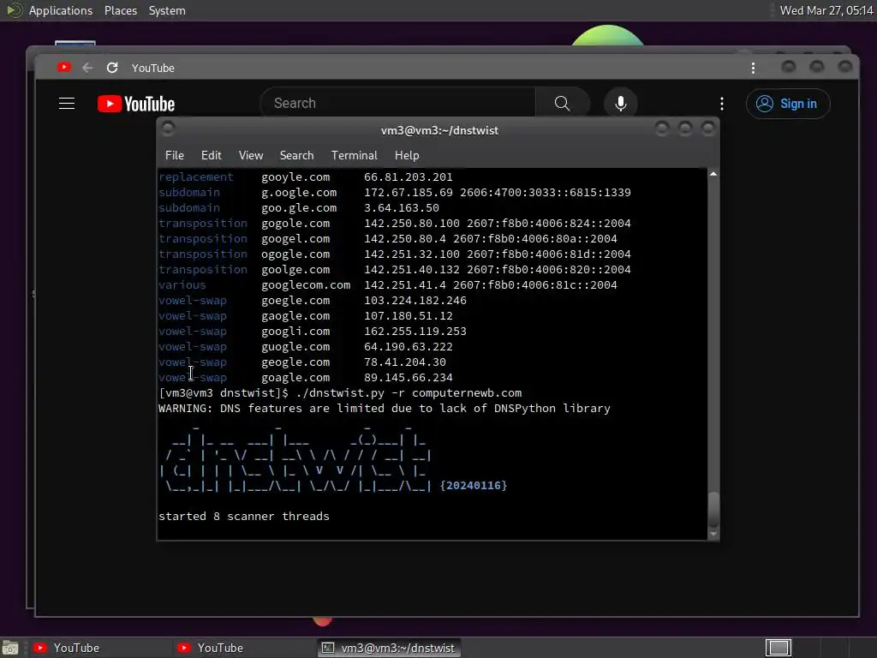This screenshot has height=658, width=877.
Task: Click the ./dnstwist.py -r computernewb.com command
Action: [409, 393]
